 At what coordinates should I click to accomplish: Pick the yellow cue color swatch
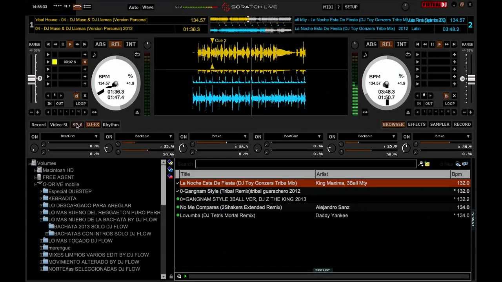tap(55, 62)
